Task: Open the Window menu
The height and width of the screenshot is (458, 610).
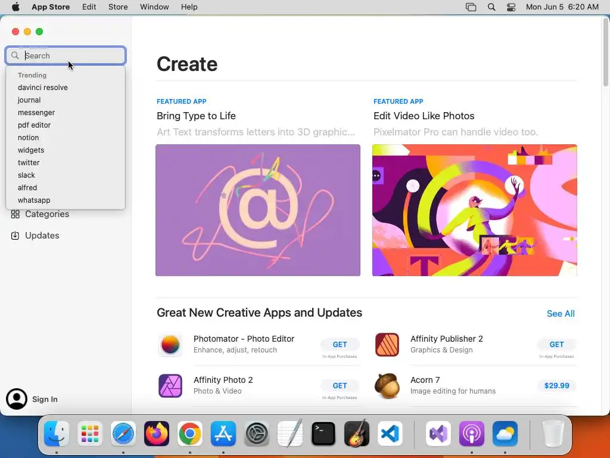Action: 154,7
